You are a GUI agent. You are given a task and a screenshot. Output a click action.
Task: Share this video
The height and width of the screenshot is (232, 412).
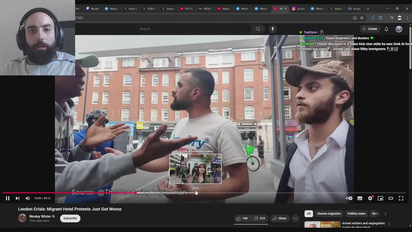click(x=279, y=218)
